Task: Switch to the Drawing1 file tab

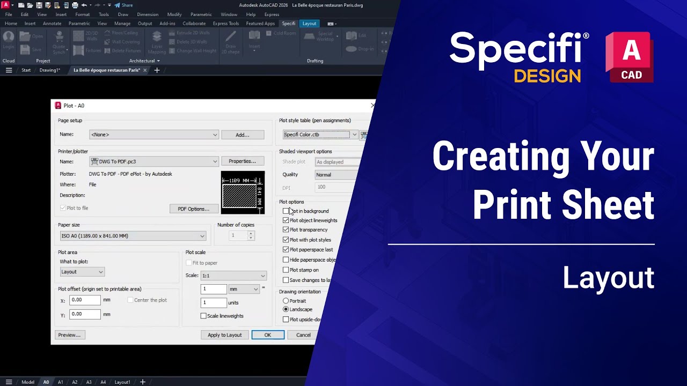Action: pos(50,70)
